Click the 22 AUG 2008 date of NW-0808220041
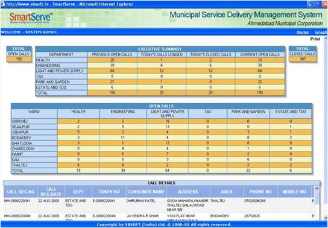328x228 pixels. pos(48,201)
